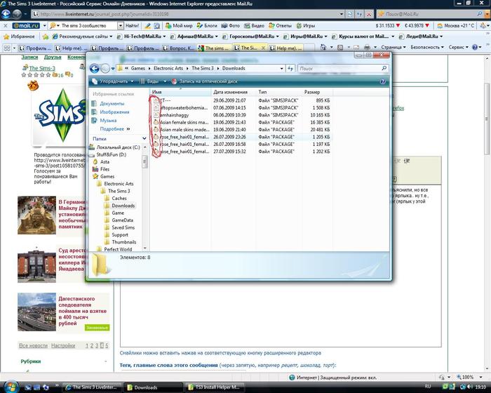
Task: Select Electronic Arts folder in tree
Action: pos(119,184)
